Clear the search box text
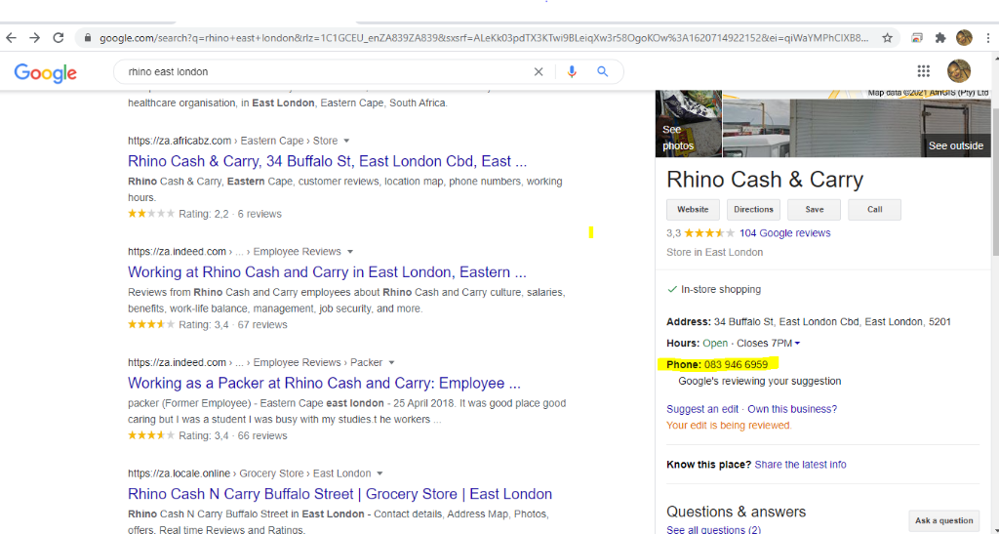 click(x=539, y=72)
